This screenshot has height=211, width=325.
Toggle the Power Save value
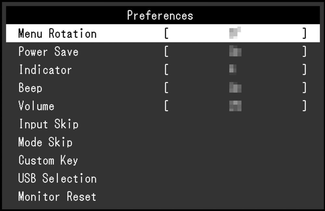(235, 52)
